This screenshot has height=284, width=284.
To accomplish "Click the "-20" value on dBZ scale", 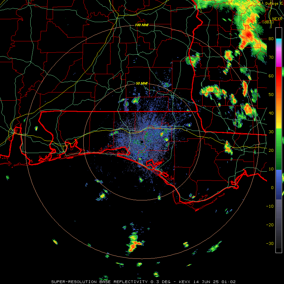I will (x=270, y=225).
